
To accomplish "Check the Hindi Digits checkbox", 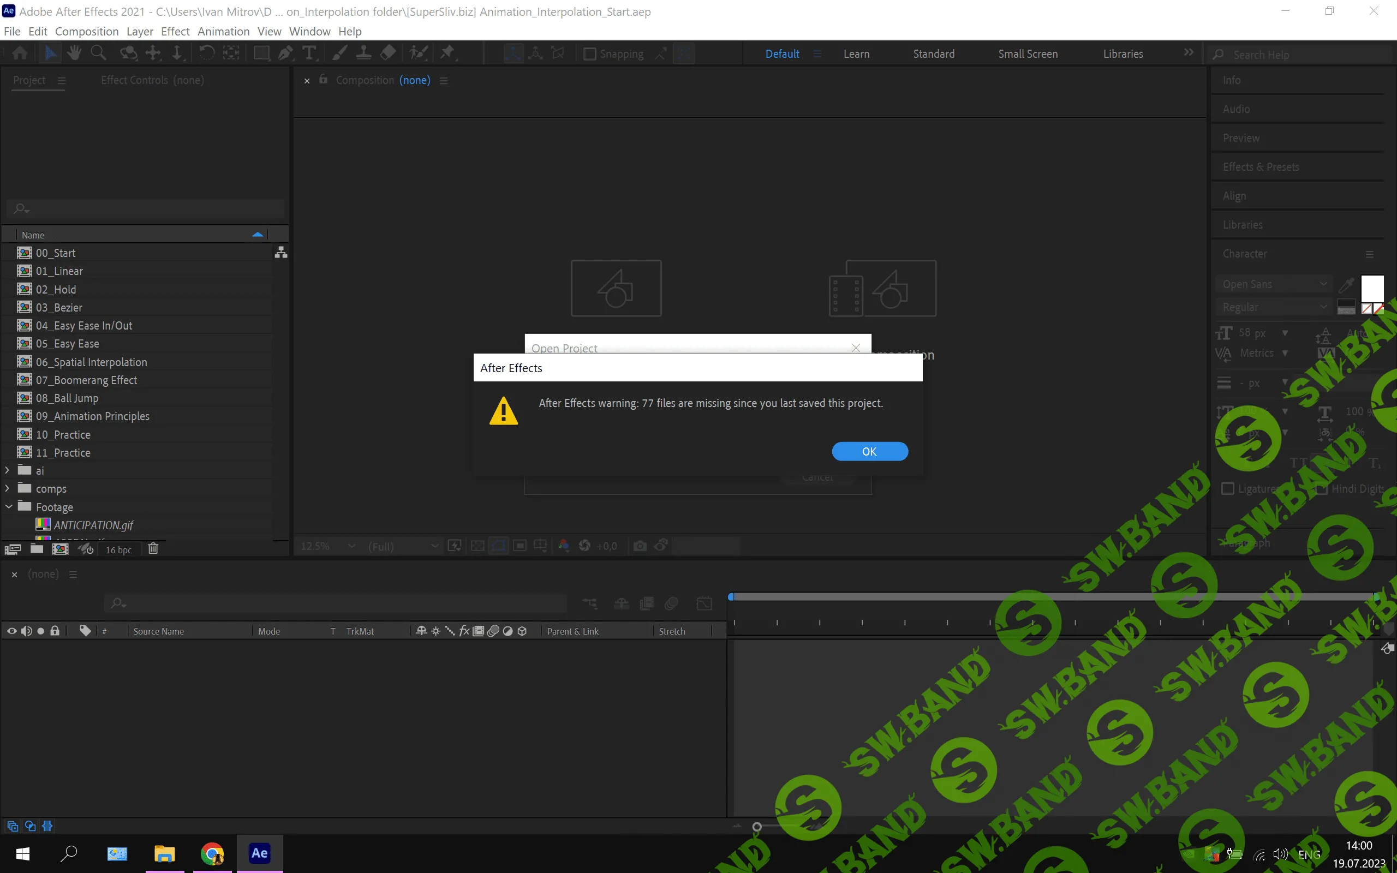I will click(x=1321, y=488).
